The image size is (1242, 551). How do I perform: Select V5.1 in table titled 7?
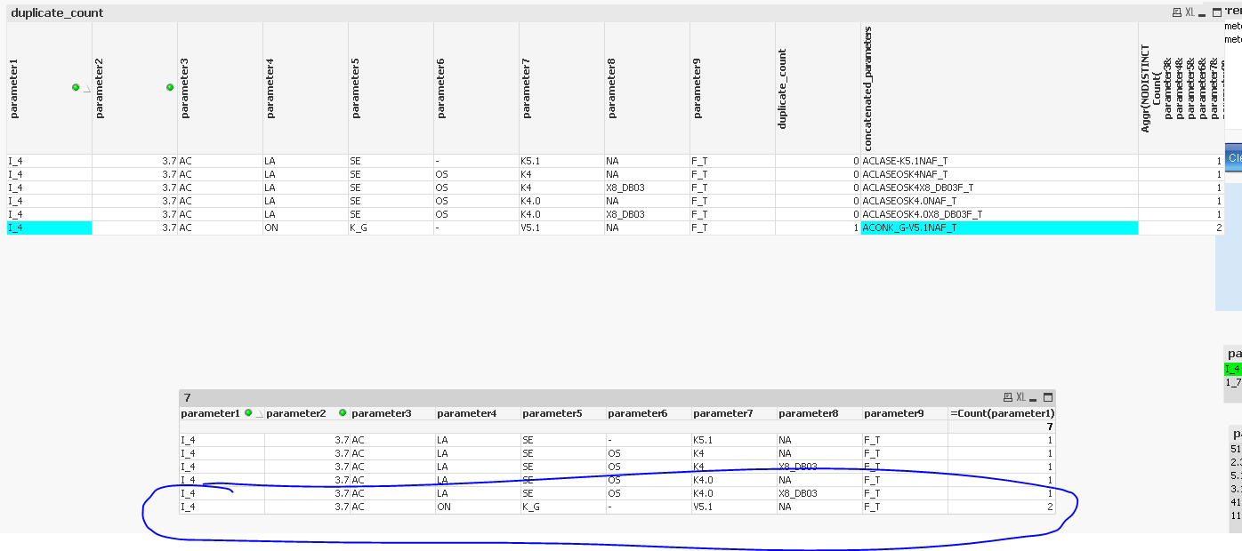(x=734, y=507)
